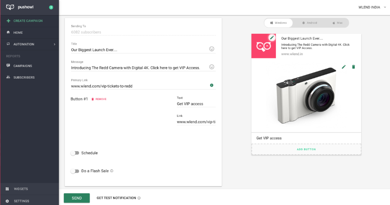
Task: Open emoji picker for the Title field
Action: (211, 49)
